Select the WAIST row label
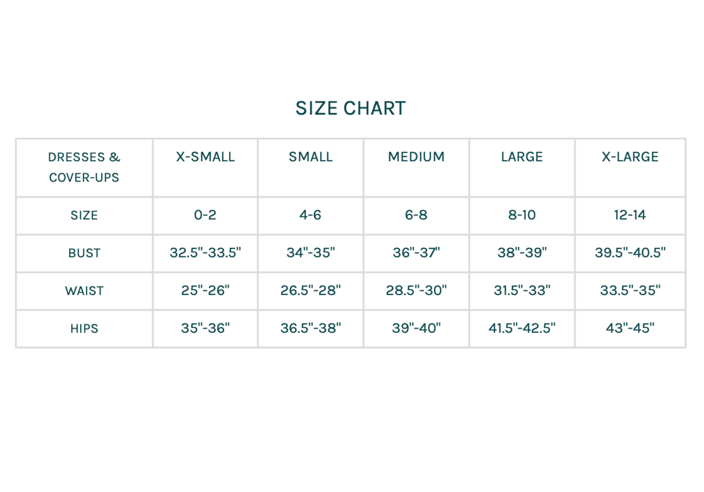The image size is (704, 492). point(84,291)
